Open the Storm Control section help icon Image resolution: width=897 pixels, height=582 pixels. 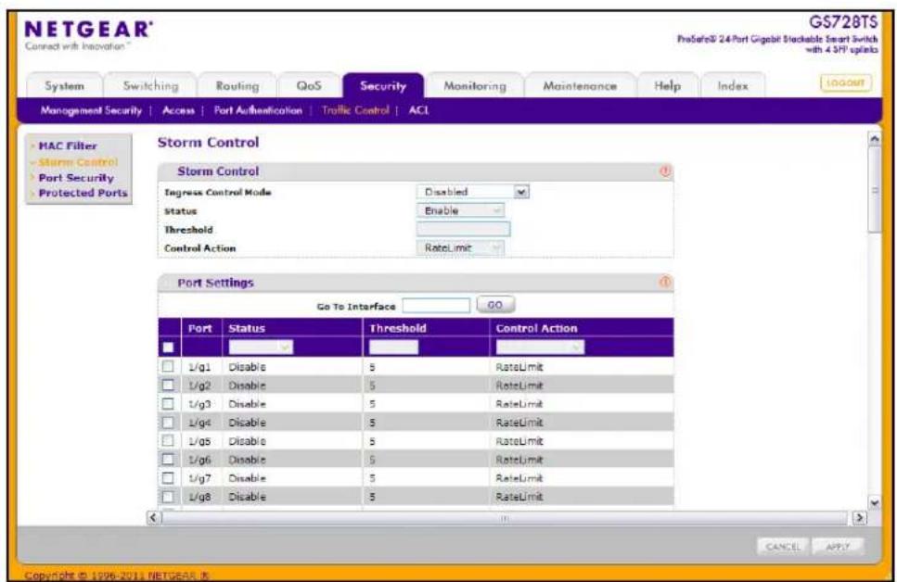(665, 171)
